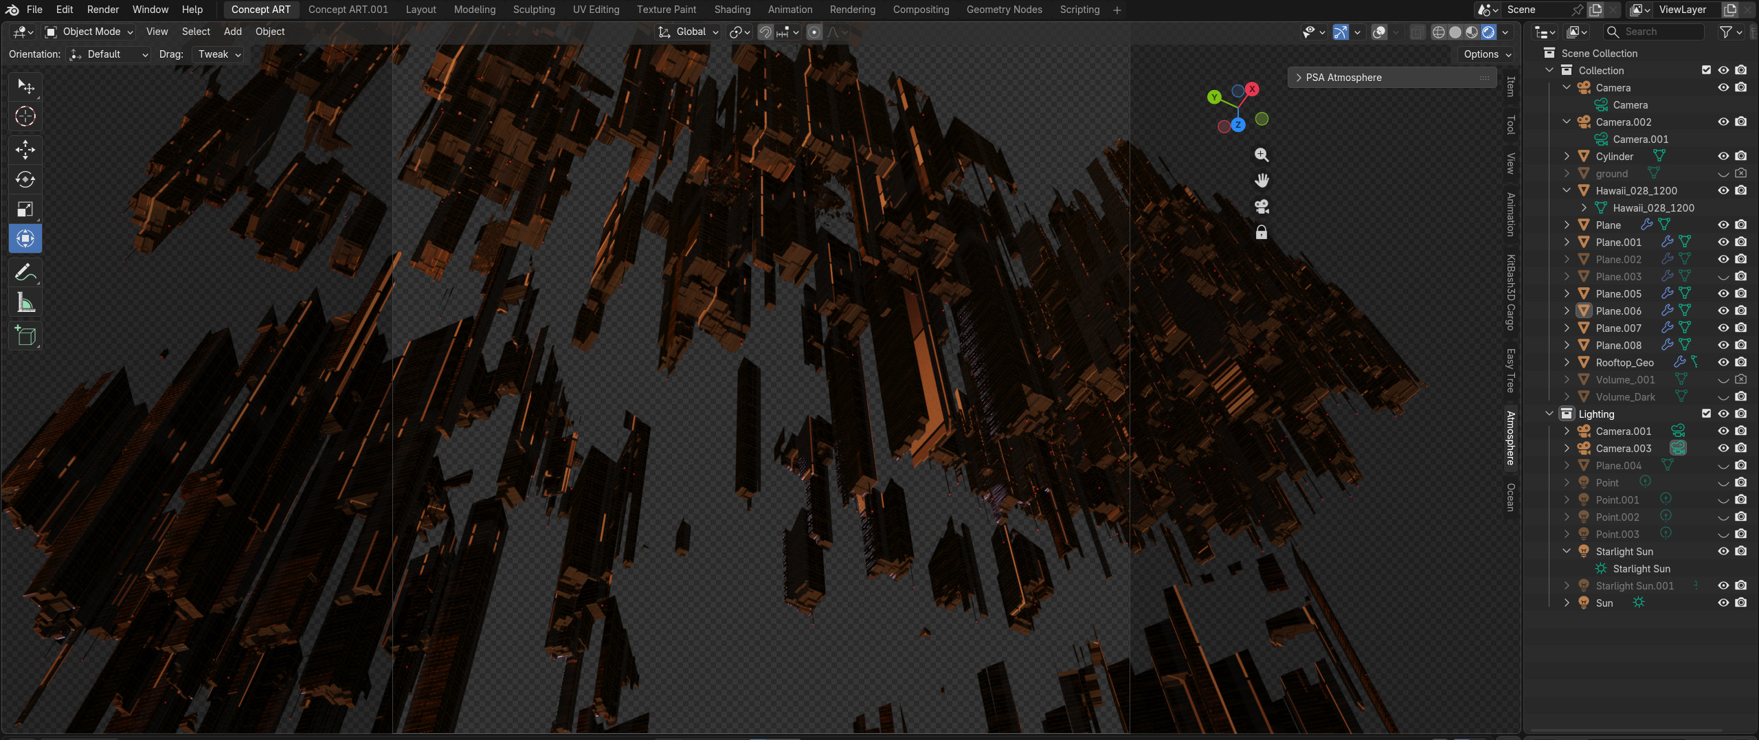Collapse the Camera.002 hierarchy

tap(1567, 122)
